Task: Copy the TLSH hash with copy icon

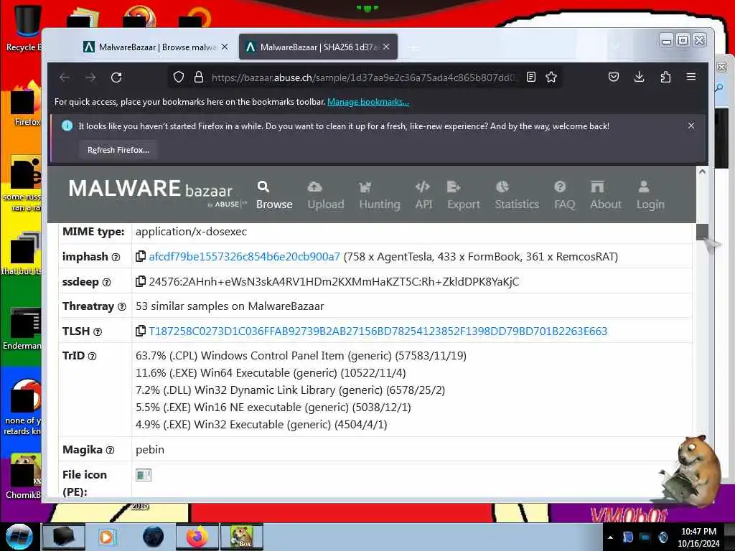Action: tap(140, 331)
